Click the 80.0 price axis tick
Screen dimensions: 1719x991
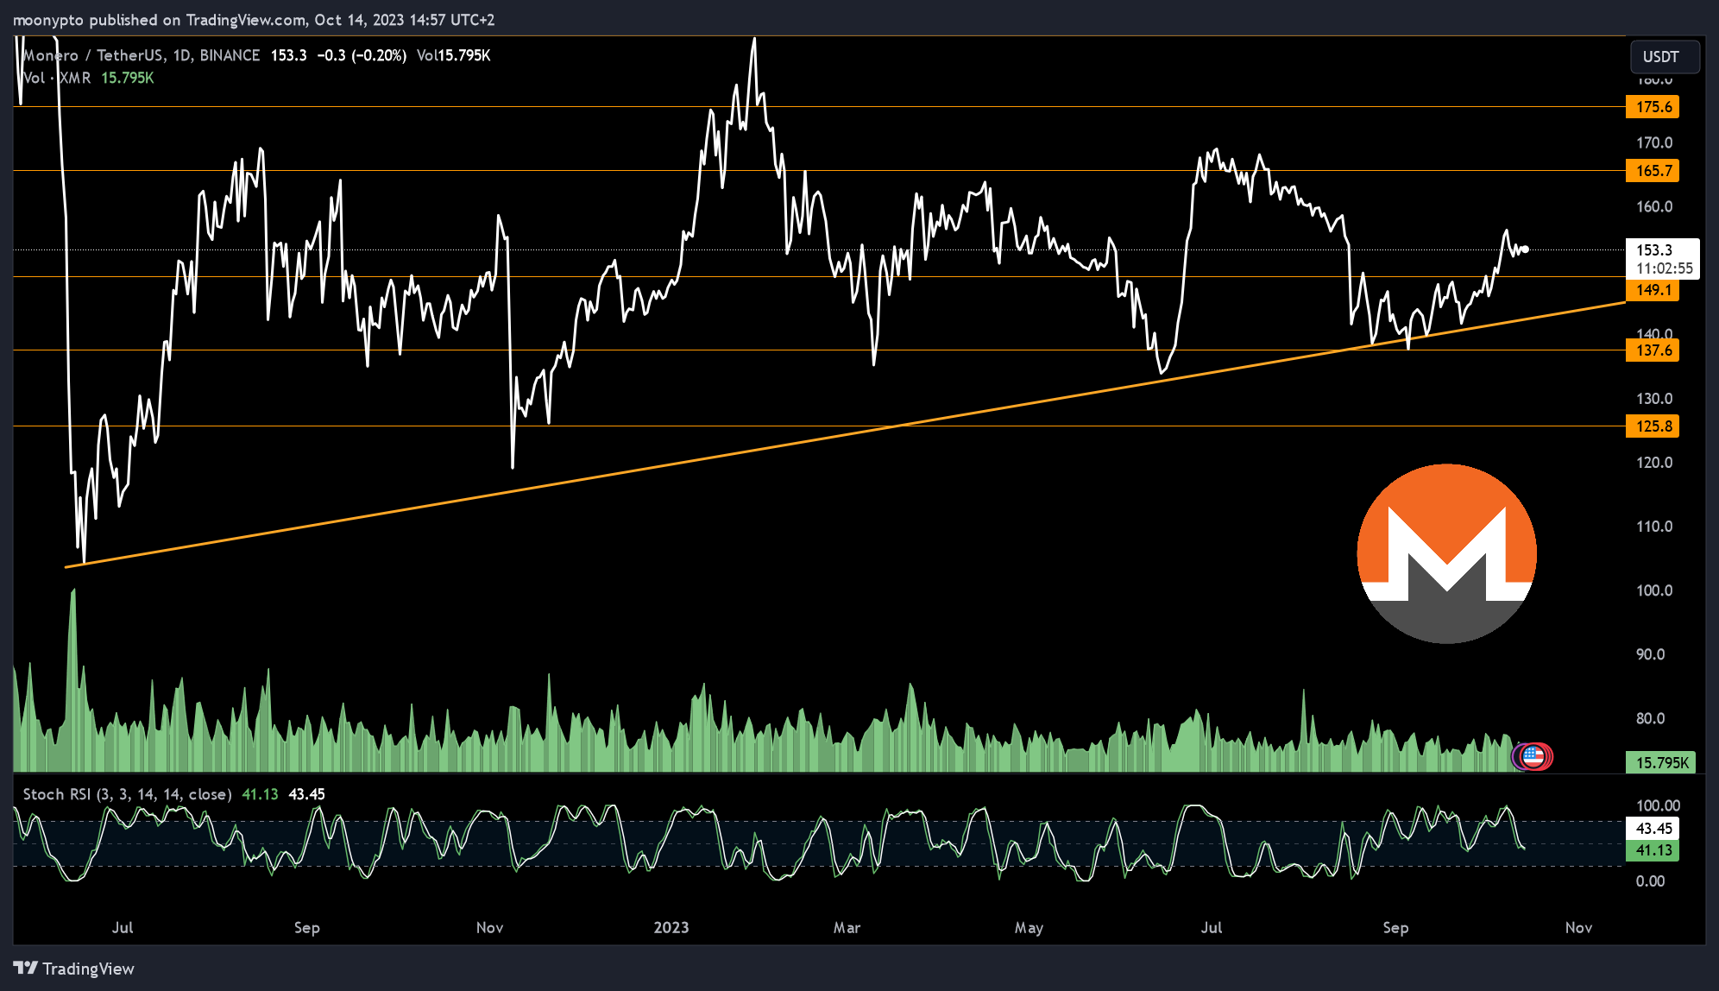click(1650, 718)
